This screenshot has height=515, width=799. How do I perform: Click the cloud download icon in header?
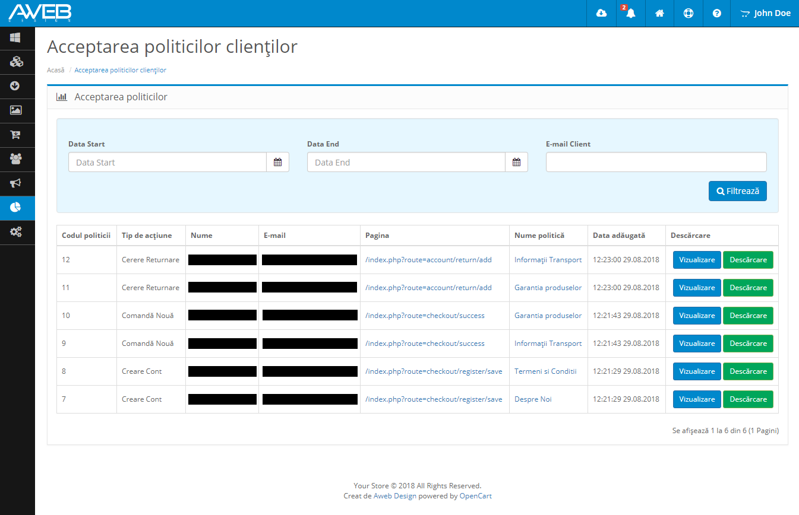point(601,13)
